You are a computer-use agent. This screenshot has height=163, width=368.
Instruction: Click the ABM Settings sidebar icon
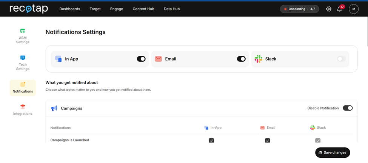coord(23,30)
